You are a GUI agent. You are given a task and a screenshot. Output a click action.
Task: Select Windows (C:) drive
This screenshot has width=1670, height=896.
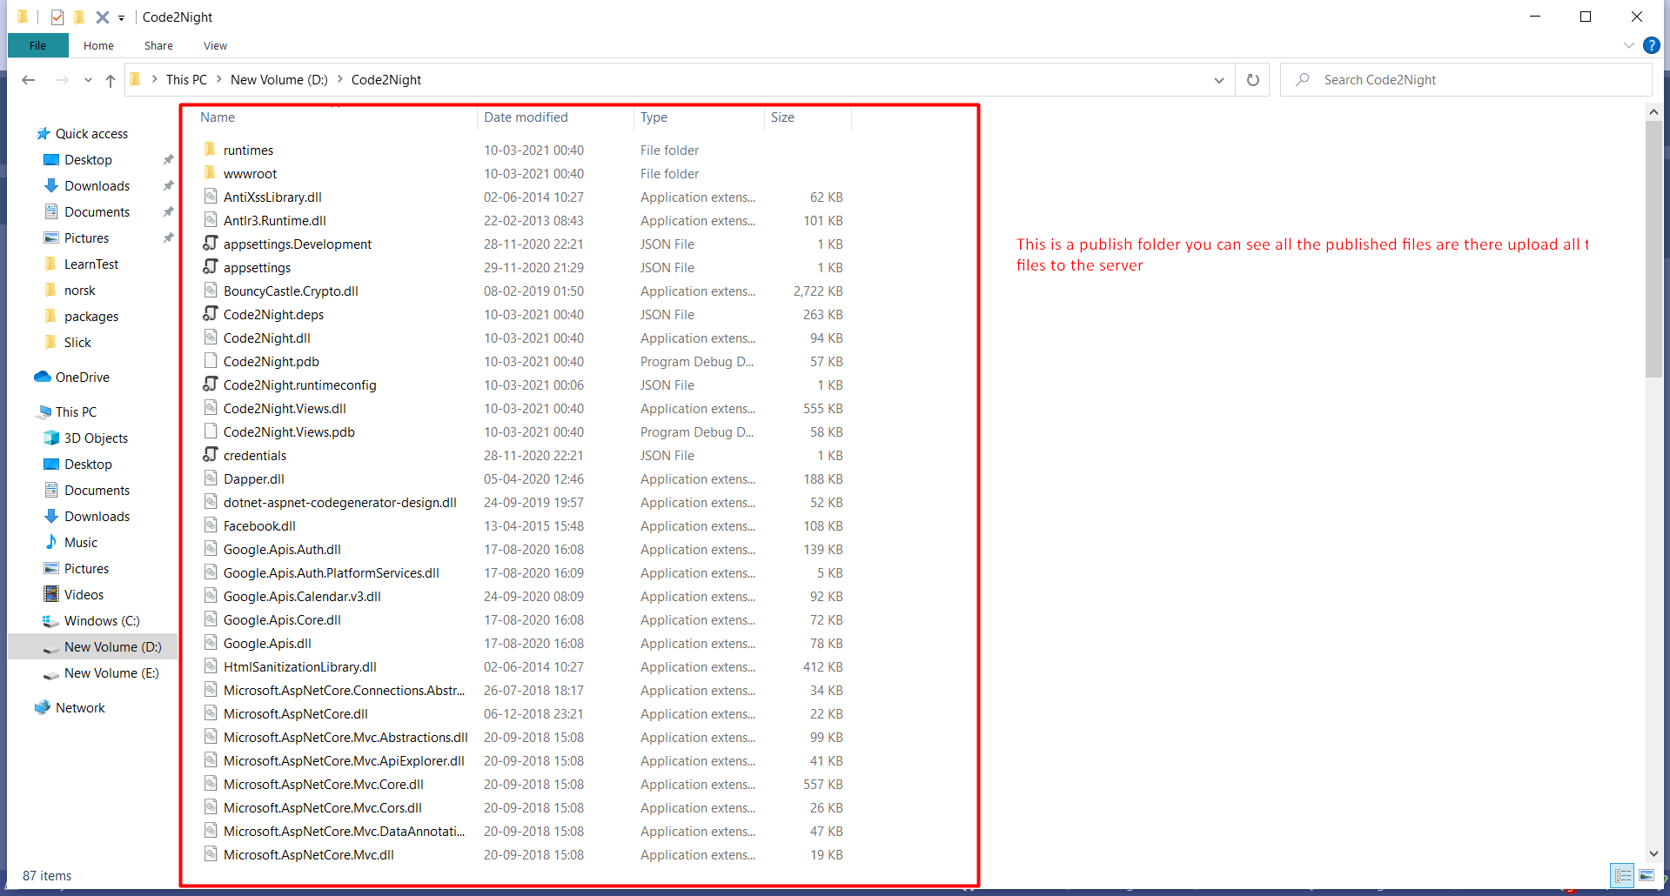[102, 621]
